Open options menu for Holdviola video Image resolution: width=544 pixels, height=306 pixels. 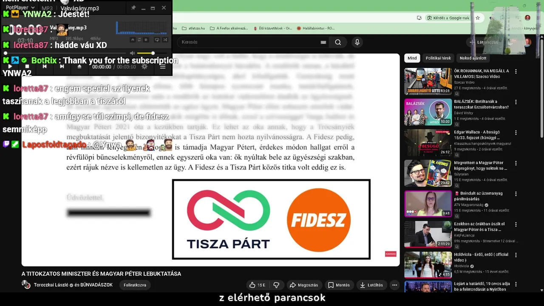(516, 255)
